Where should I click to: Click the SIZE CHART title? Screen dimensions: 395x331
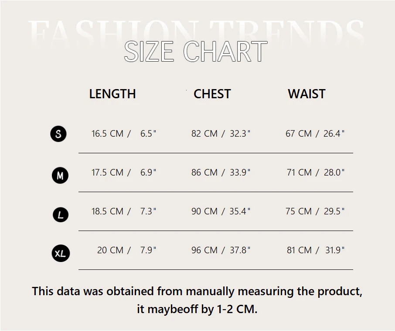(195, 52)
